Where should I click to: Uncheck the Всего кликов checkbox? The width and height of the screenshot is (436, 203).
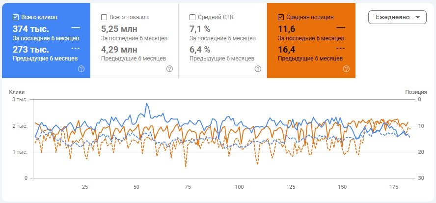pyautogui.click(x=16, y=17)
